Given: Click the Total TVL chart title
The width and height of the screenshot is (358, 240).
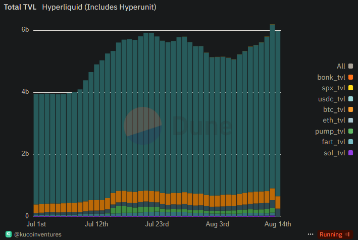Looking at the screenshot, I should [x=20, y=7].
